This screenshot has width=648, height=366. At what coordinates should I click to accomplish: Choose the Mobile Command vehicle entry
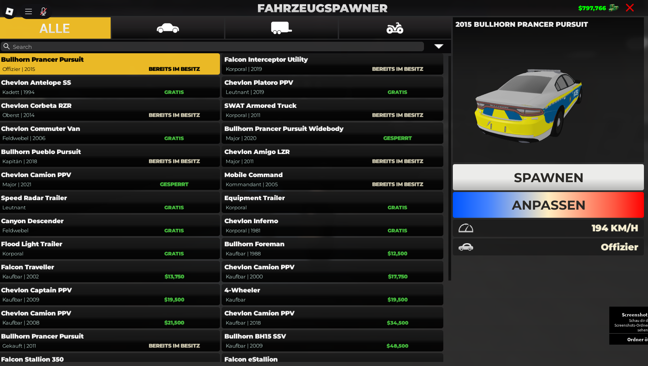tap(332, 179)
